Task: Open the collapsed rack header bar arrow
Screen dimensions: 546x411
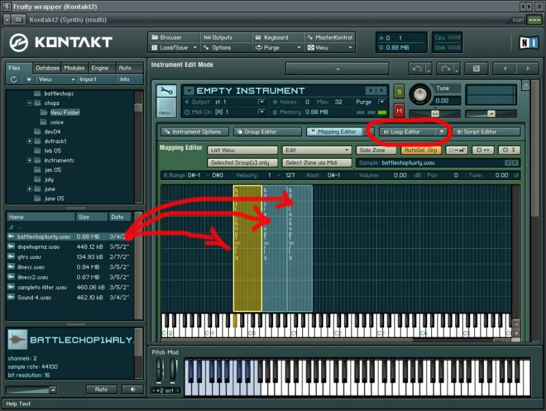Action: [337, 68]
